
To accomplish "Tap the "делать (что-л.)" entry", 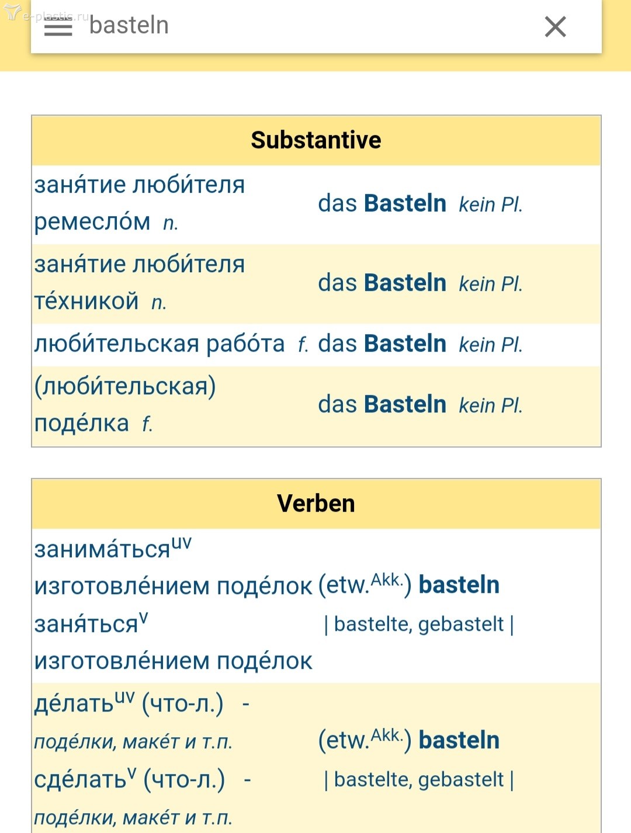I will coord(129,704).
